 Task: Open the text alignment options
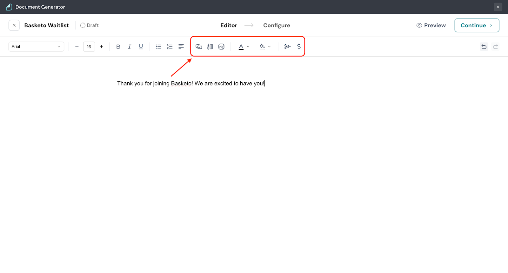point(181,47)
